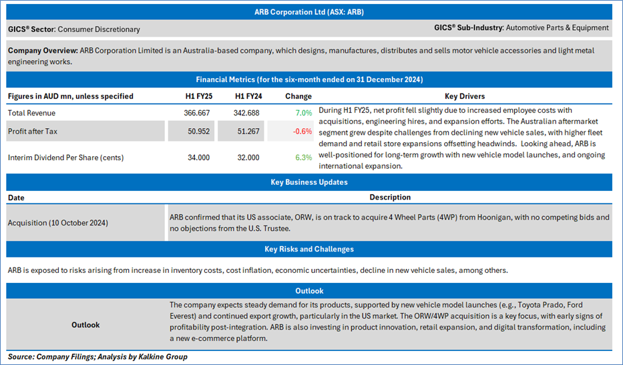Click the outlook paragraph about steady demand

[x=388, y=322]
